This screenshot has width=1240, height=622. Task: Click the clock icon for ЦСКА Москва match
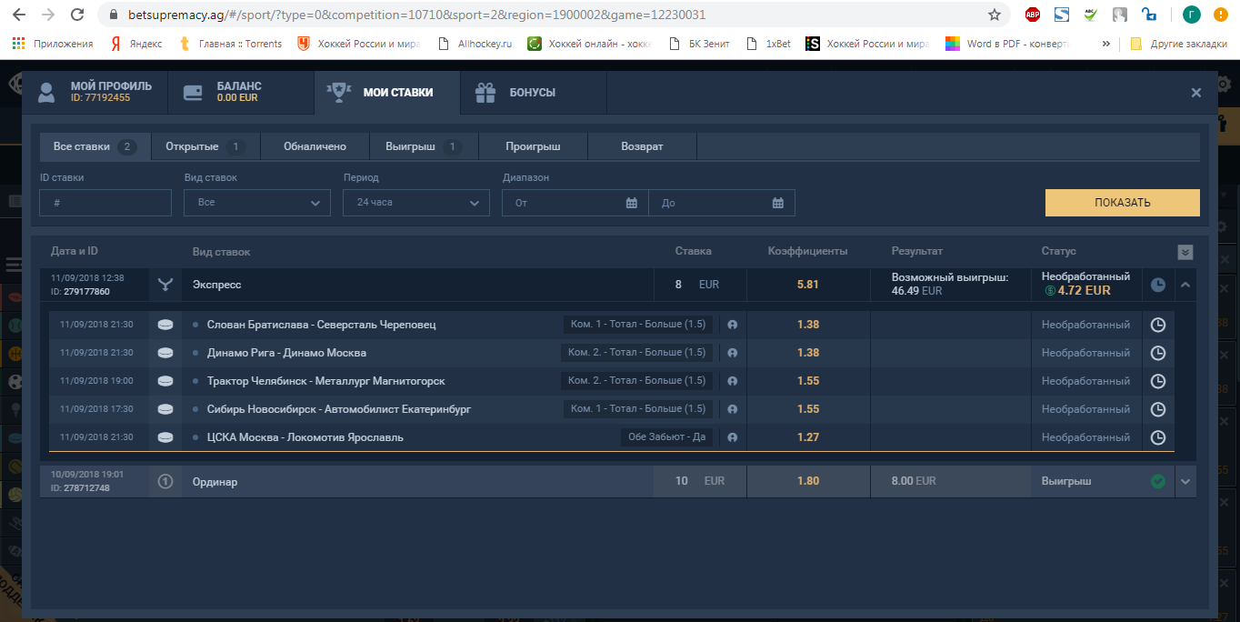(1158, 437)
